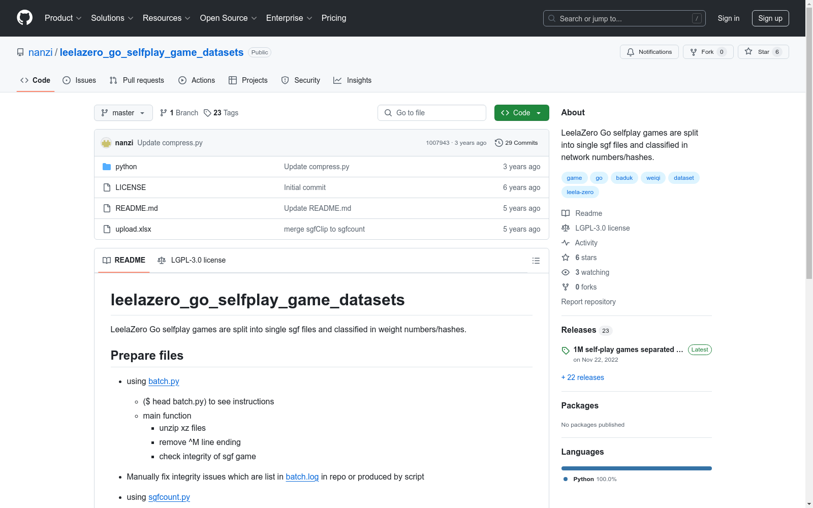813x508 pixels.
Task: Click the weiqi topic tag
Action: (653, 178)
